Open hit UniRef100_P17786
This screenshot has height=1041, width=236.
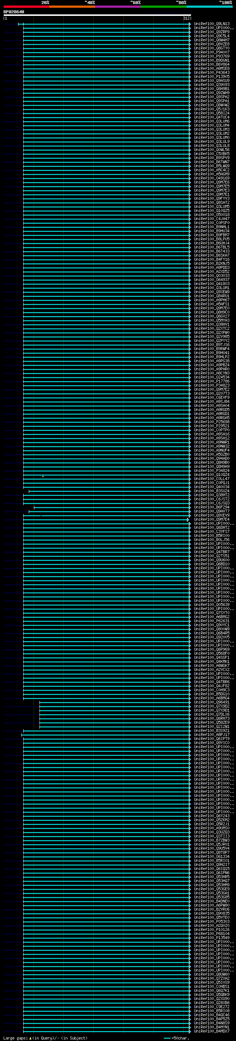pos(211,381)
